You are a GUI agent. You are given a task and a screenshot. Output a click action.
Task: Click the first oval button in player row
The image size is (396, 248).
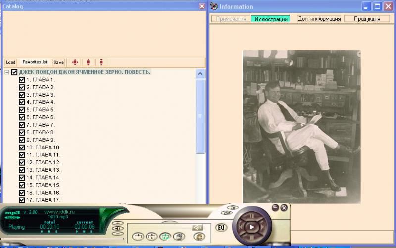138,237
